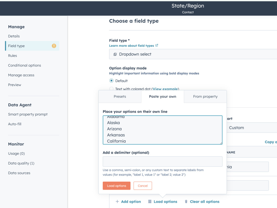Open Details in Manage sidebar

point(14,36)
